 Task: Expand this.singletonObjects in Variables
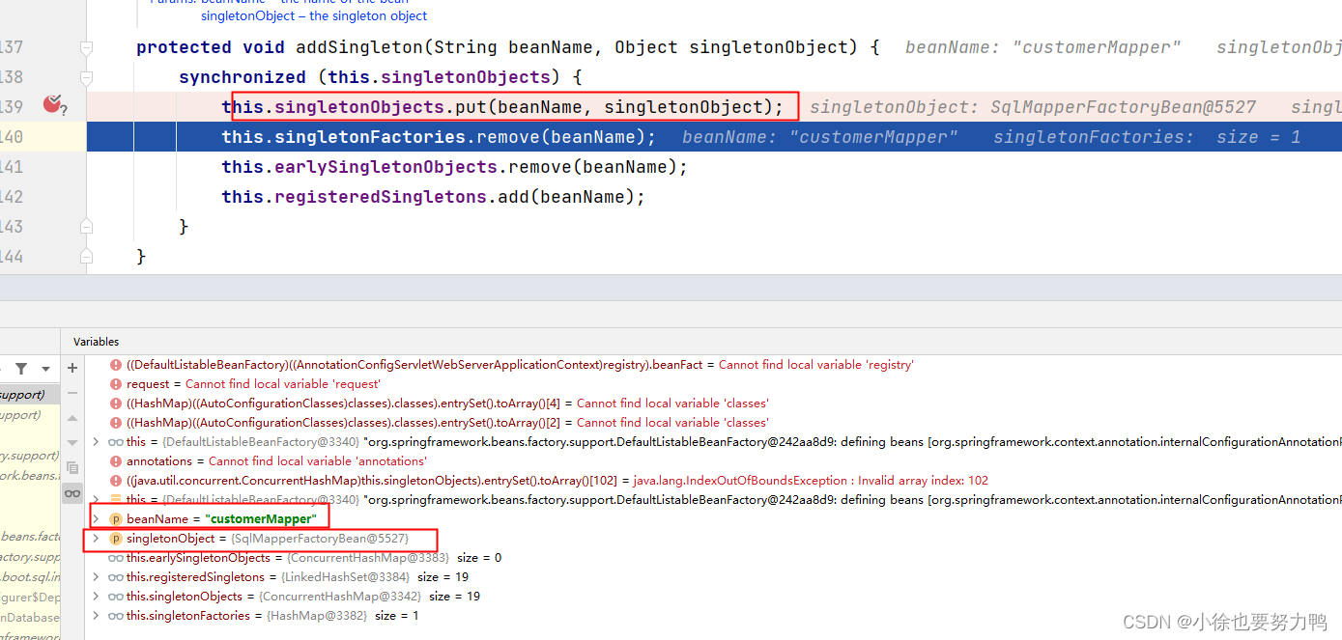(x=96, y=597)
